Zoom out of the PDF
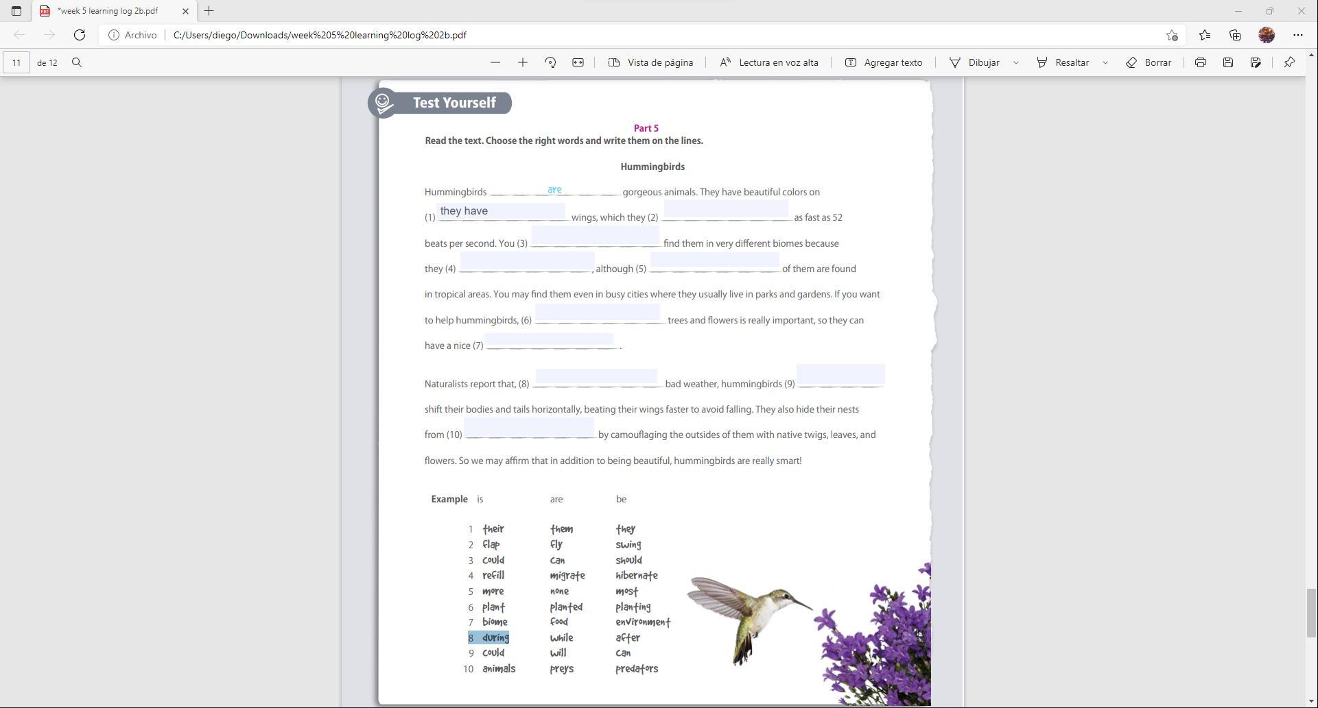The height and width of the screenshot is (708, 1318). [x=495, y=62]
